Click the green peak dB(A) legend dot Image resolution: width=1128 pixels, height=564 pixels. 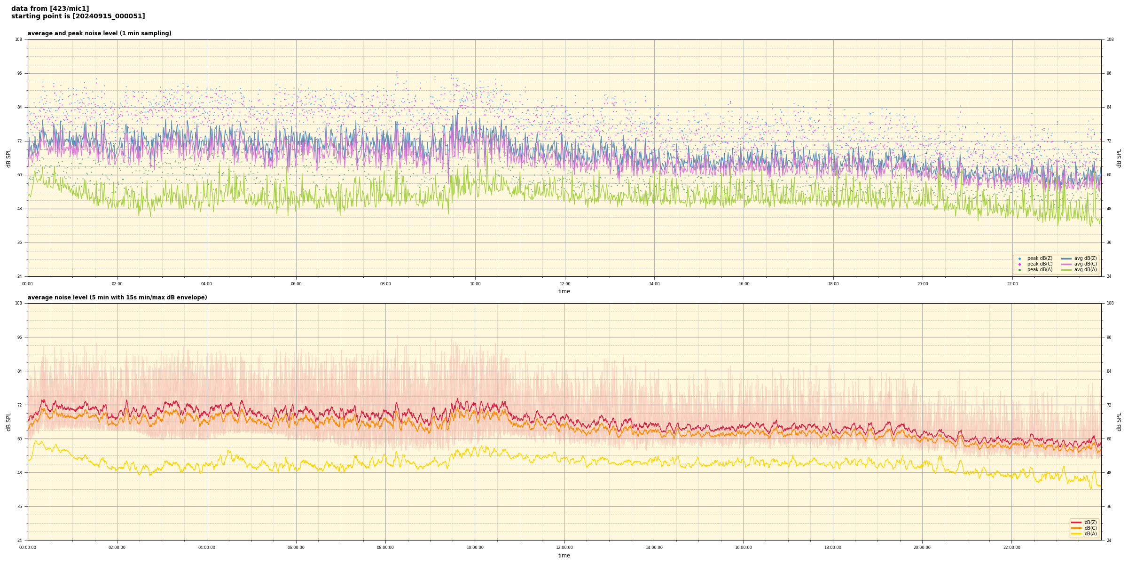[x=1019, y=270]
